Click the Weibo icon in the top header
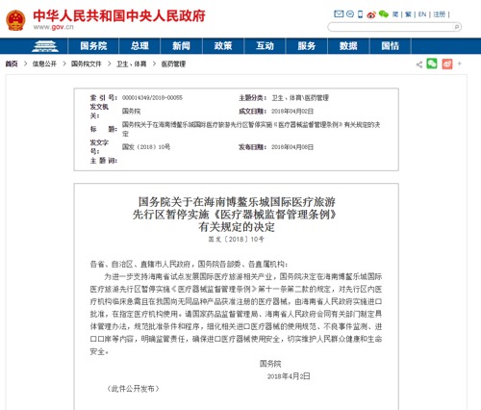Image resolution: width=481 pixels, height=410 pixels. click(371, 14)
